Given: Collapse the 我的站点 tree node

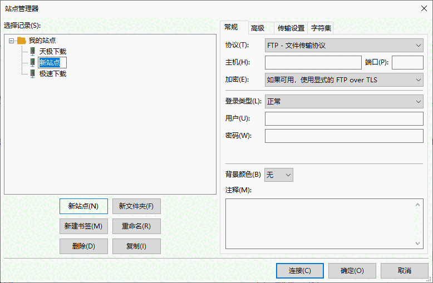Looking at the screenshot, I should (11, 41).
